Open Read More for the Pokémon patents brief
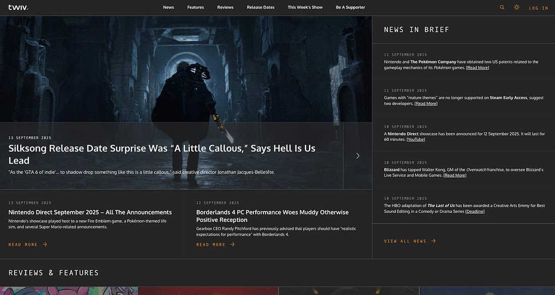The width and height of the screenshot is (555, 295). click(x=477, y=67)
